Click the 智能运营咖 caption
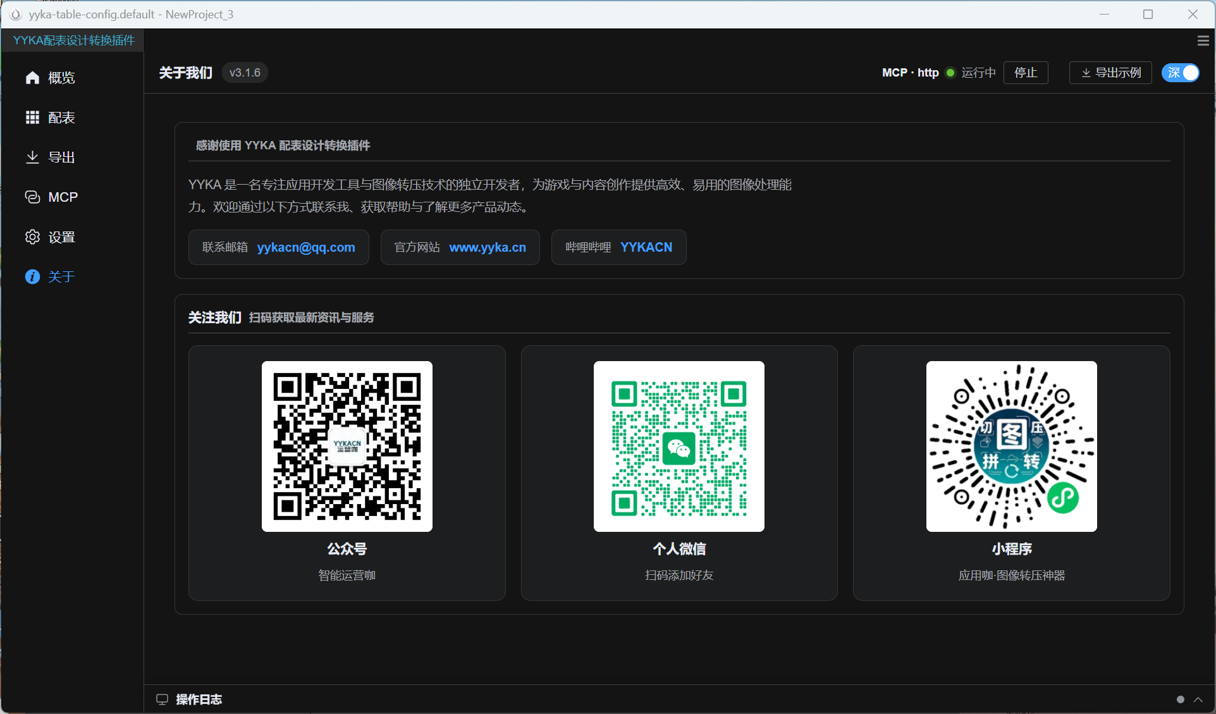Image resolution: width=1216 pixels, height=714 pixels. click(x=347, y=576)
